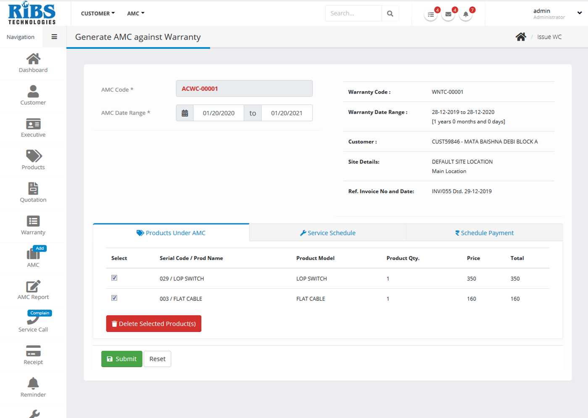Viewport: 588px width, 418px height.
Task: Toggle the navigation hamburger menu
Action: coord(54,37)
